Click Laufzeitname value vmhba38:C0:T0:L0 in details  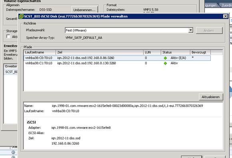click(66, 111)
